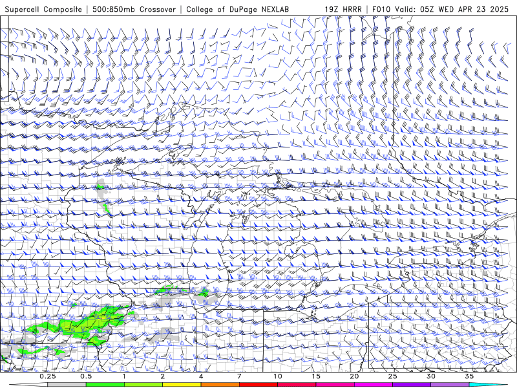Click the '7' color scale label
The image size is (517, 388).
pyautogui.click(x=239, y=376)
